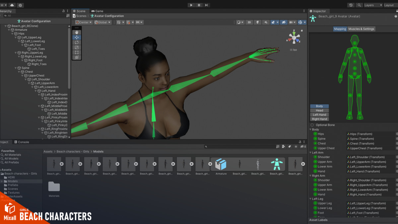
Task: Collapse the Hips node in Hierarchy
Action: tap(12, 34)
